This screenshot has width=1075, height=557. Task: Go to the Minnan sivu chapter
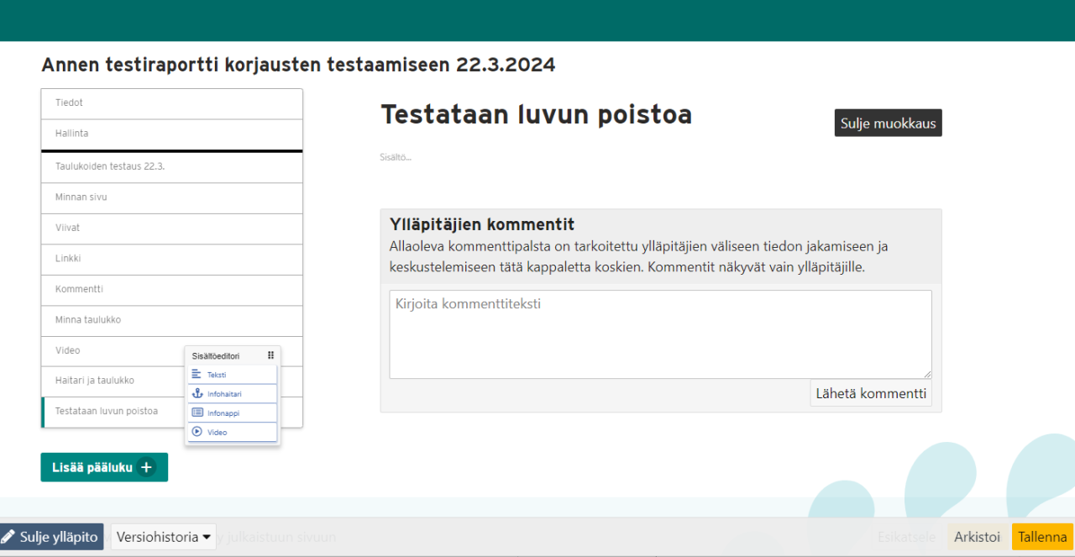click(x=171, y=197)
